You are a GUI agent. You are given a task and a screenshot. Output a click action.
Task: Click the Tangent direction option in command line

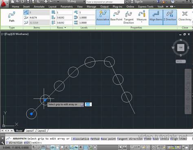(x=130, y=139)
